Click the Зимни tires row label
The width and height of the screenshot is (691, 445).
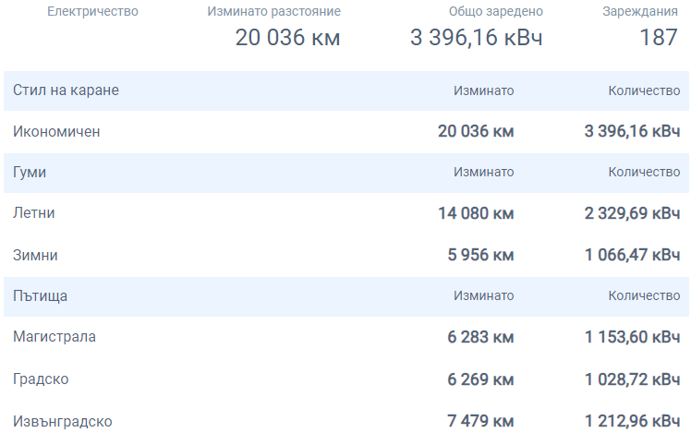pyautogui.click(x=35, y=255)
